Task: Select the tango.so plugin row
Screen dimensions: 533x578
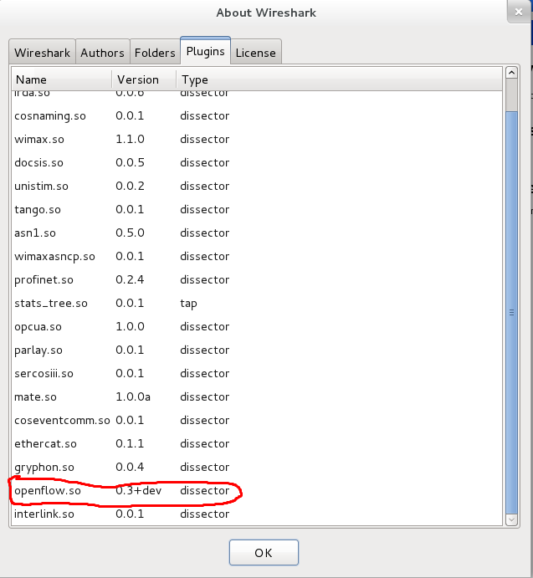Action: 257,209
